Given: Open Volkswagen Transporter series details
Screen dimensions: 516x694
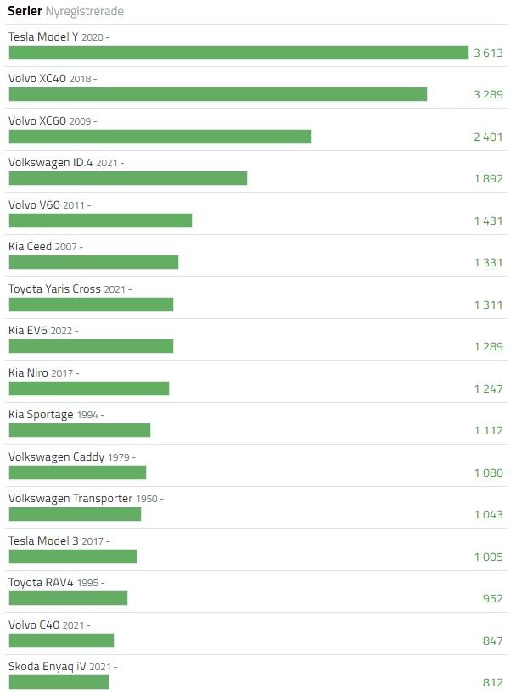Looking at the screenshot, I should point(70,498).
